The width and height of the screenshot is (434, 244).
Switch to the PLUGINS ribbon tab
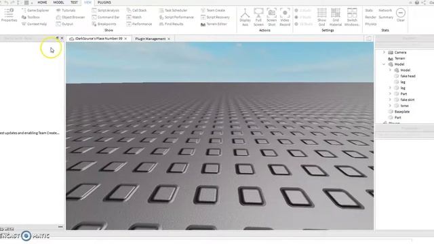(104, 3)
